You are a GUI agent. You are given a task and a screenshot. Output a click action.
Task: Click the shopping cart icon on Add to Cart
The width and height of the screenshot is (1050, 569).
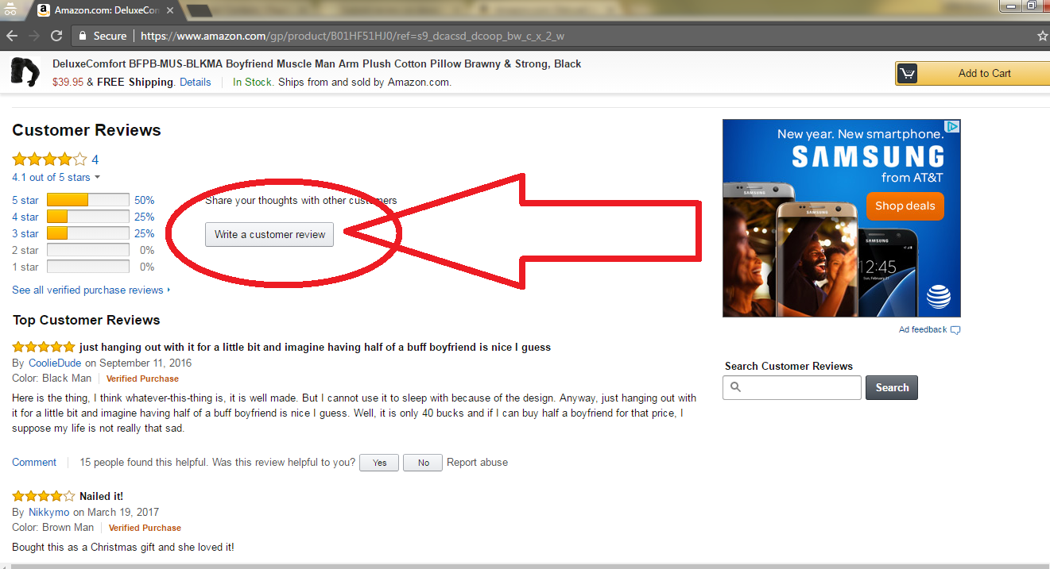(x=907, y=72)
